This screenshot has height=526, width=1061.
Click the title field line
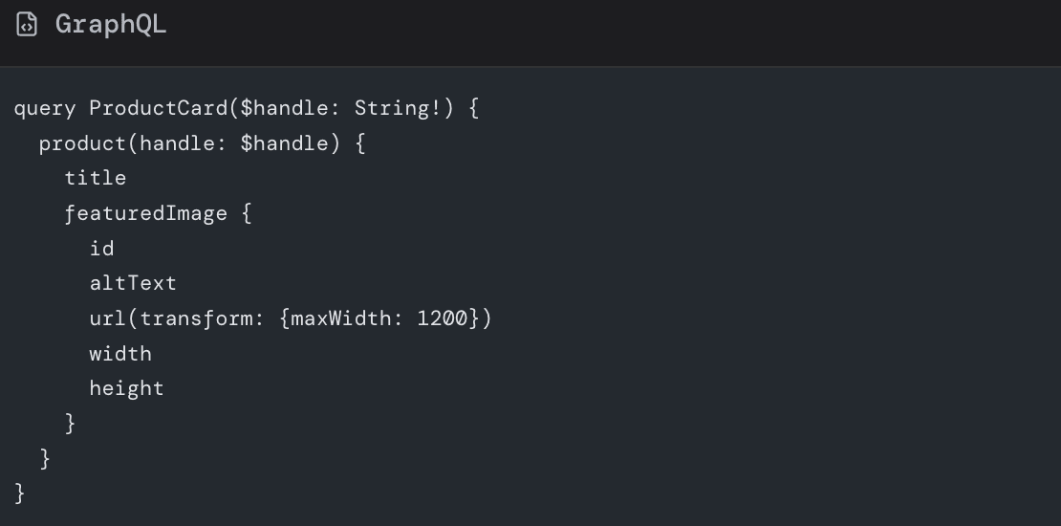[96, 178]
